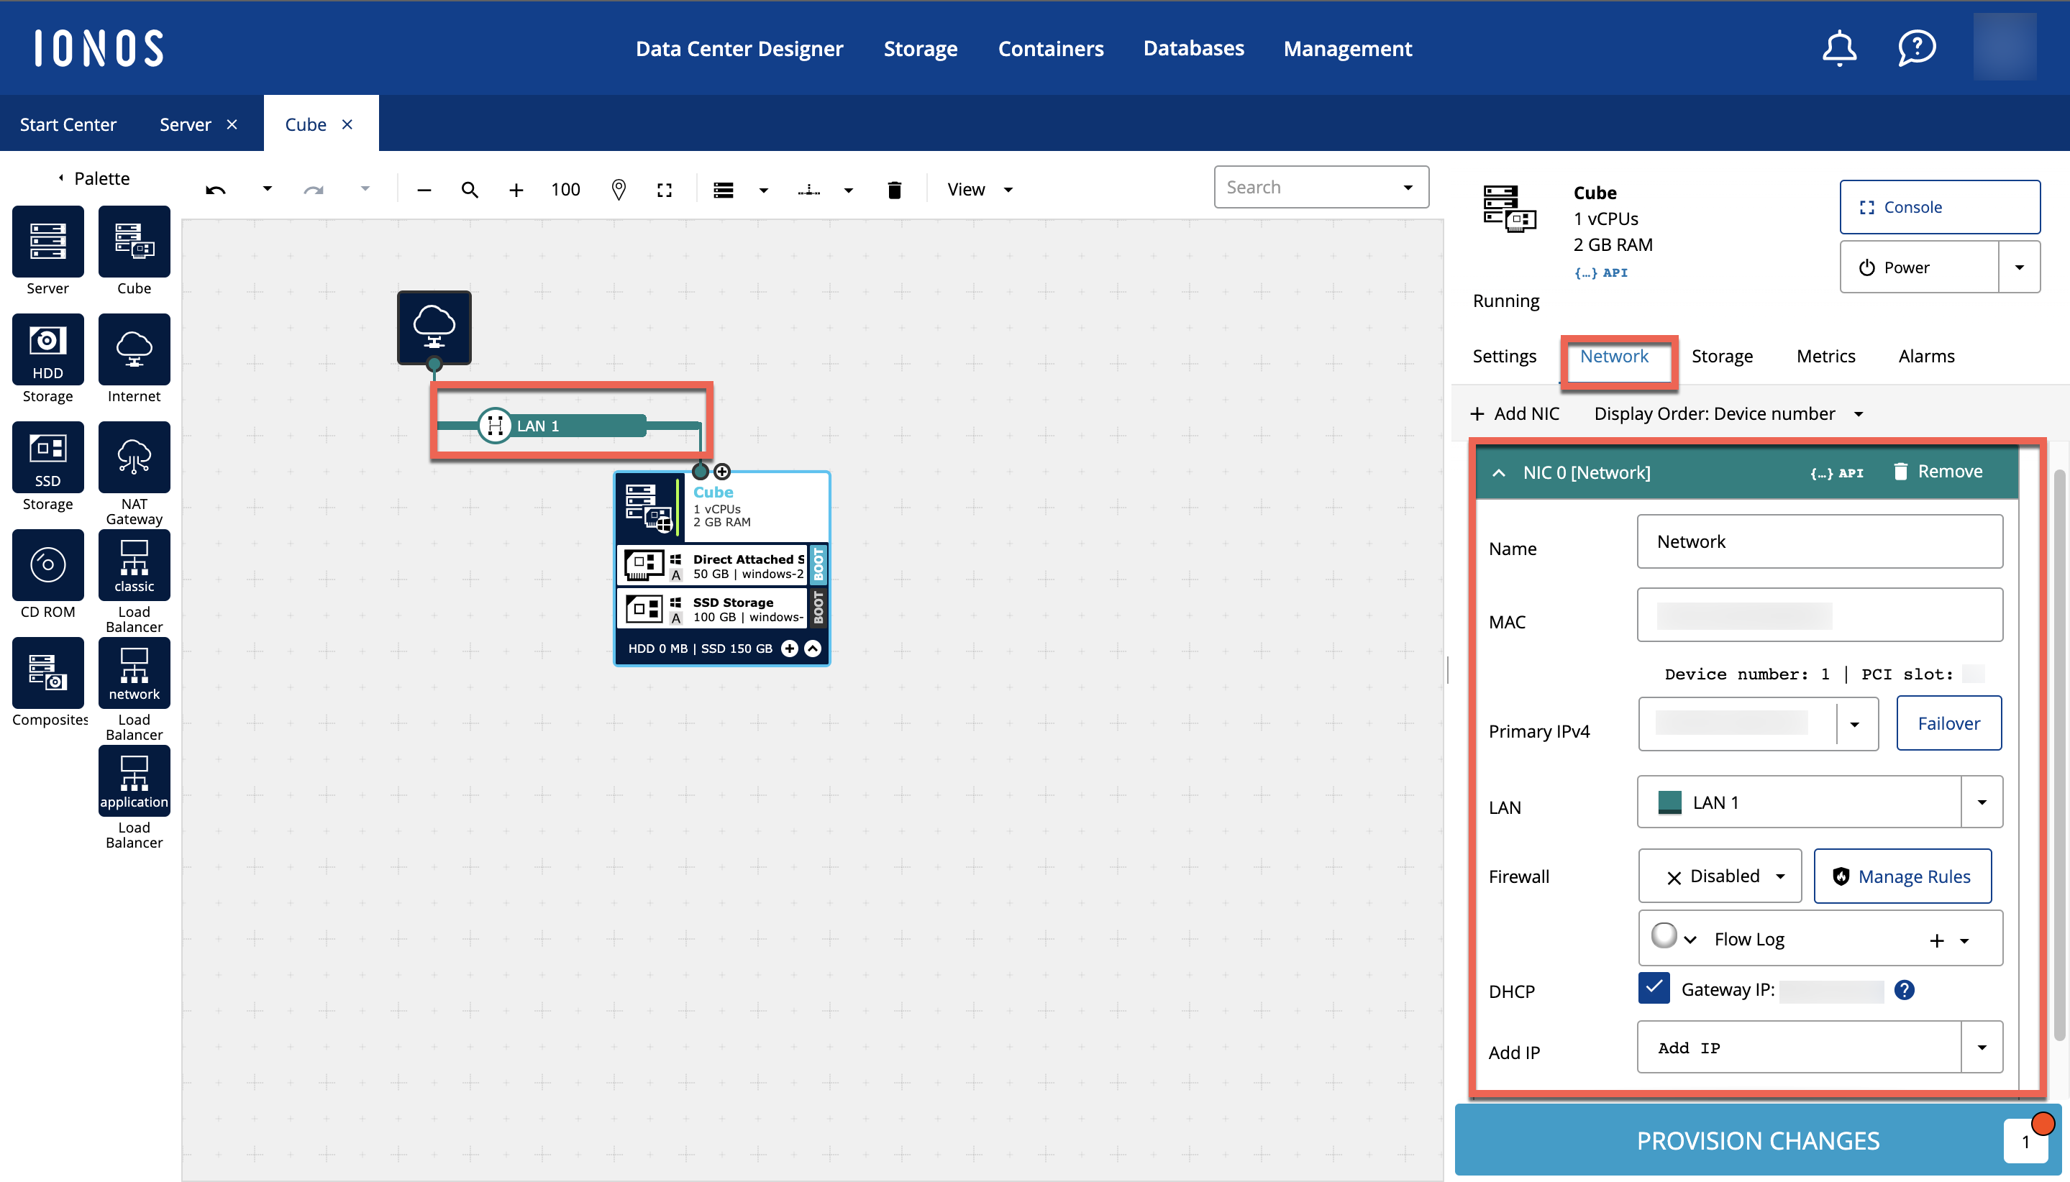Uncheck the DHCP checkbox
The image size is (2070, 1182).
[x=1654, y=989]
